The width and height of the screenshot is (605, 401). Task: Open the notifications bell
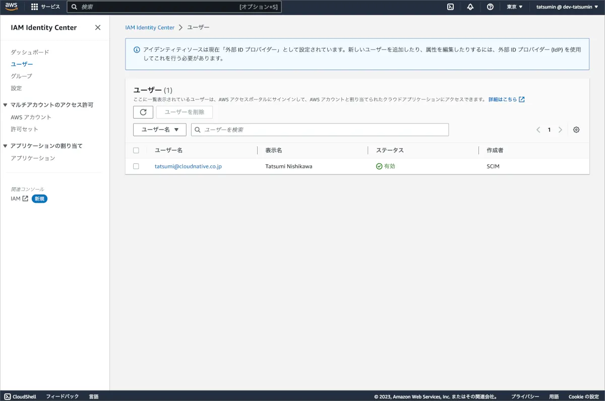pos(470,7)
